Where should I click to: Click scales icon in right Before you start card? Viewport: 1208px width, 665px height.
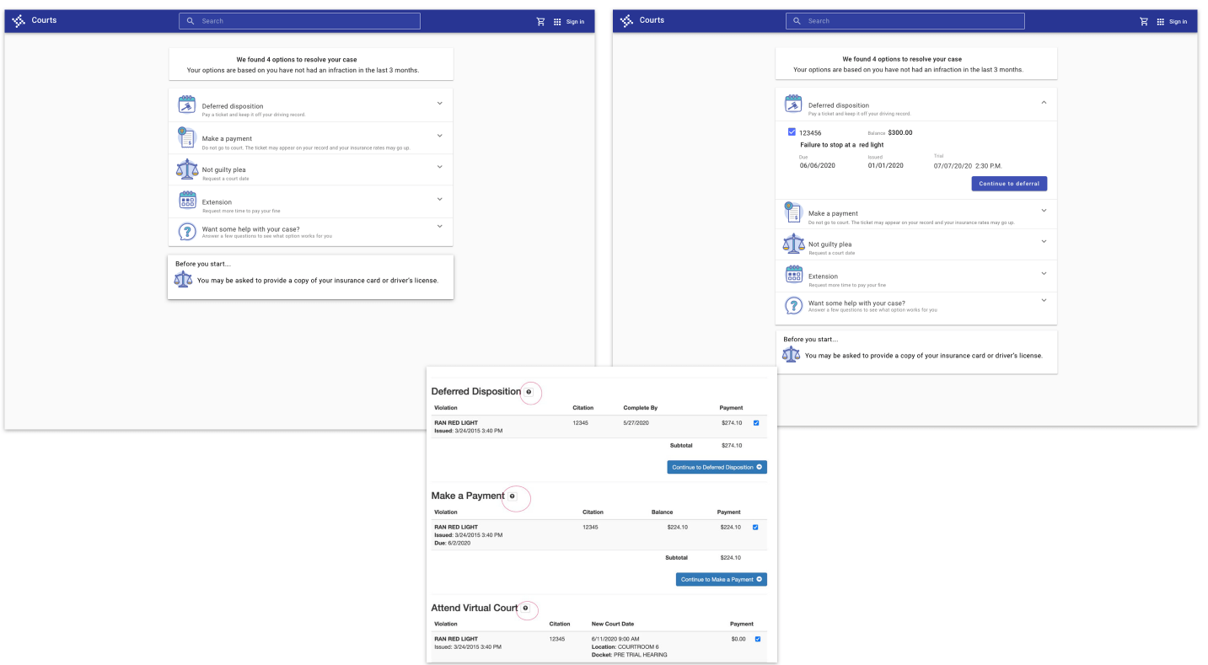[x=791, y=354]
